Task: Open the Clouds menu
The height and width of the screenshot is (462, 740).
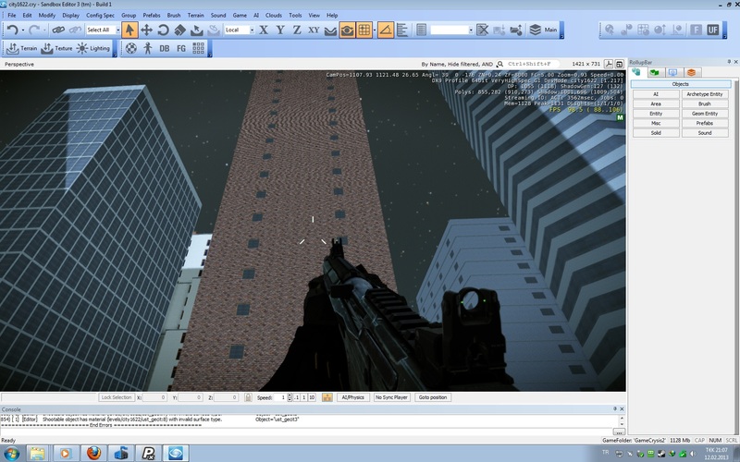Action: [x=273, y=15]
